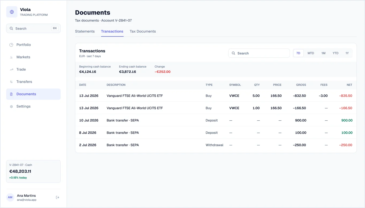Click the Ana Martins profile name
This screenshot has width=365, height=208.
26,196
